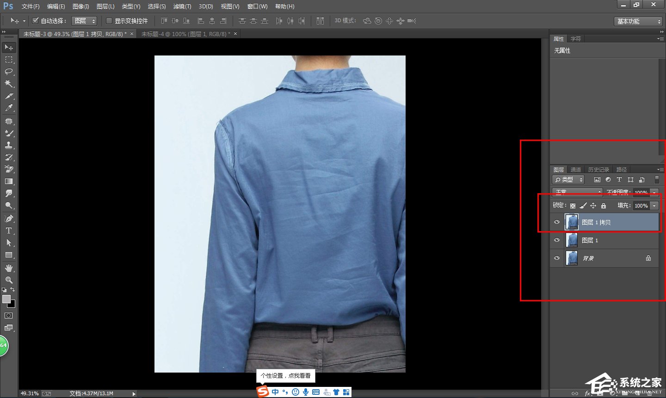Viewport: 666px width, 398px height.
Task: Switch to the 通道 panel tab
Action: [576, 169]
